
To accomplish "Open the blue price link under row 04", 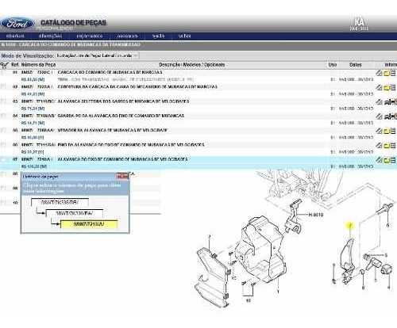I will tap(33, 123).
